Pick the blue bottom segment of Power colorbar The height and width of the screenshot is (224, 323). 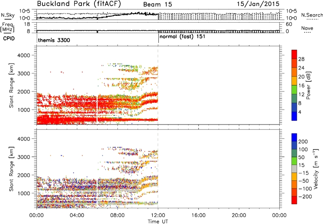[x=294, y=116]
